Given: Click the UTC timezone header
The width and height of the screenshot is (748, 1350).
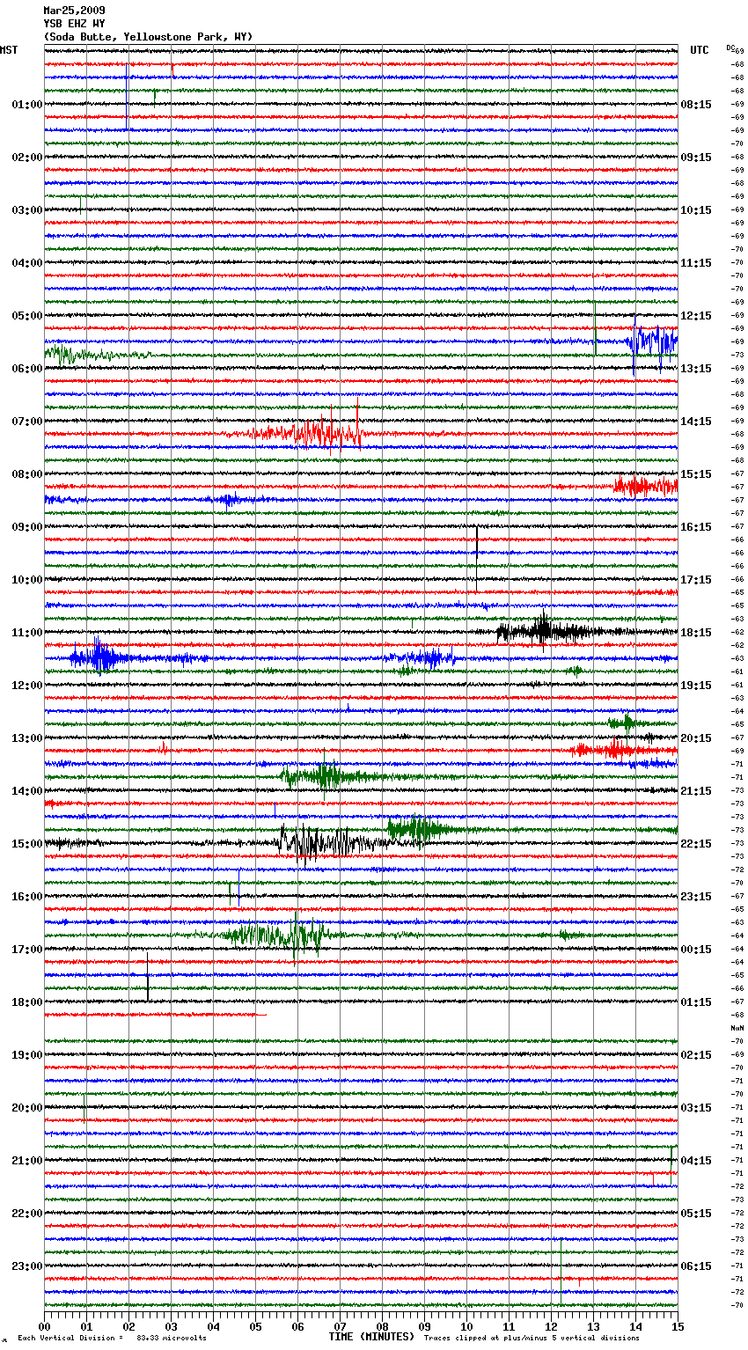Looking at the screenshot, I should (x=700, y=50).
